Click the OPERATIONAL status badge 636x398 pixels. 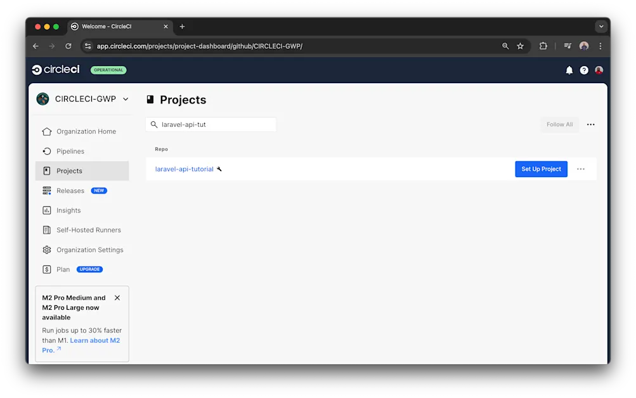[108, 70]
